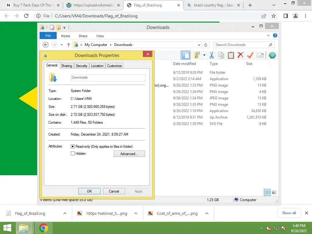Open the Home ribbon tab
The width and height of the screenshot is (312, 234).
coord(66,36)
